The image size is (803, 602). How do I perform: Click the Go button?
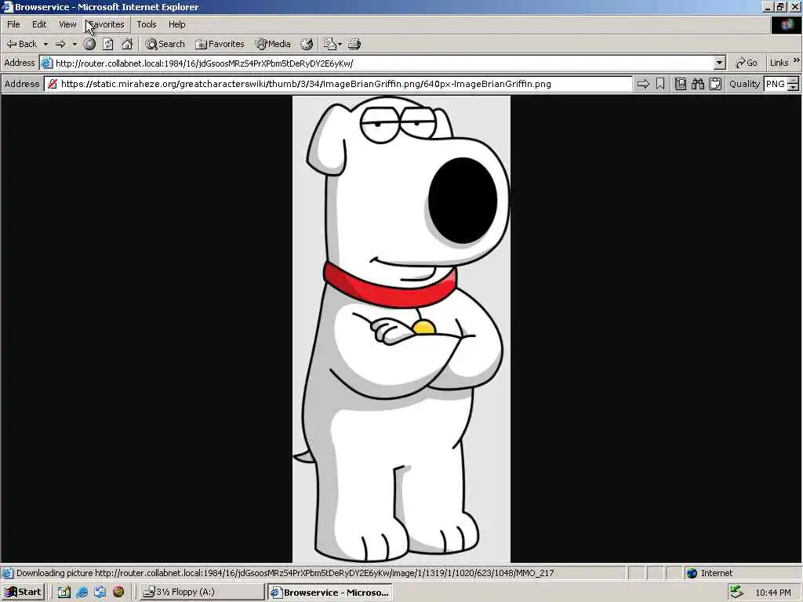pos(747,63)
